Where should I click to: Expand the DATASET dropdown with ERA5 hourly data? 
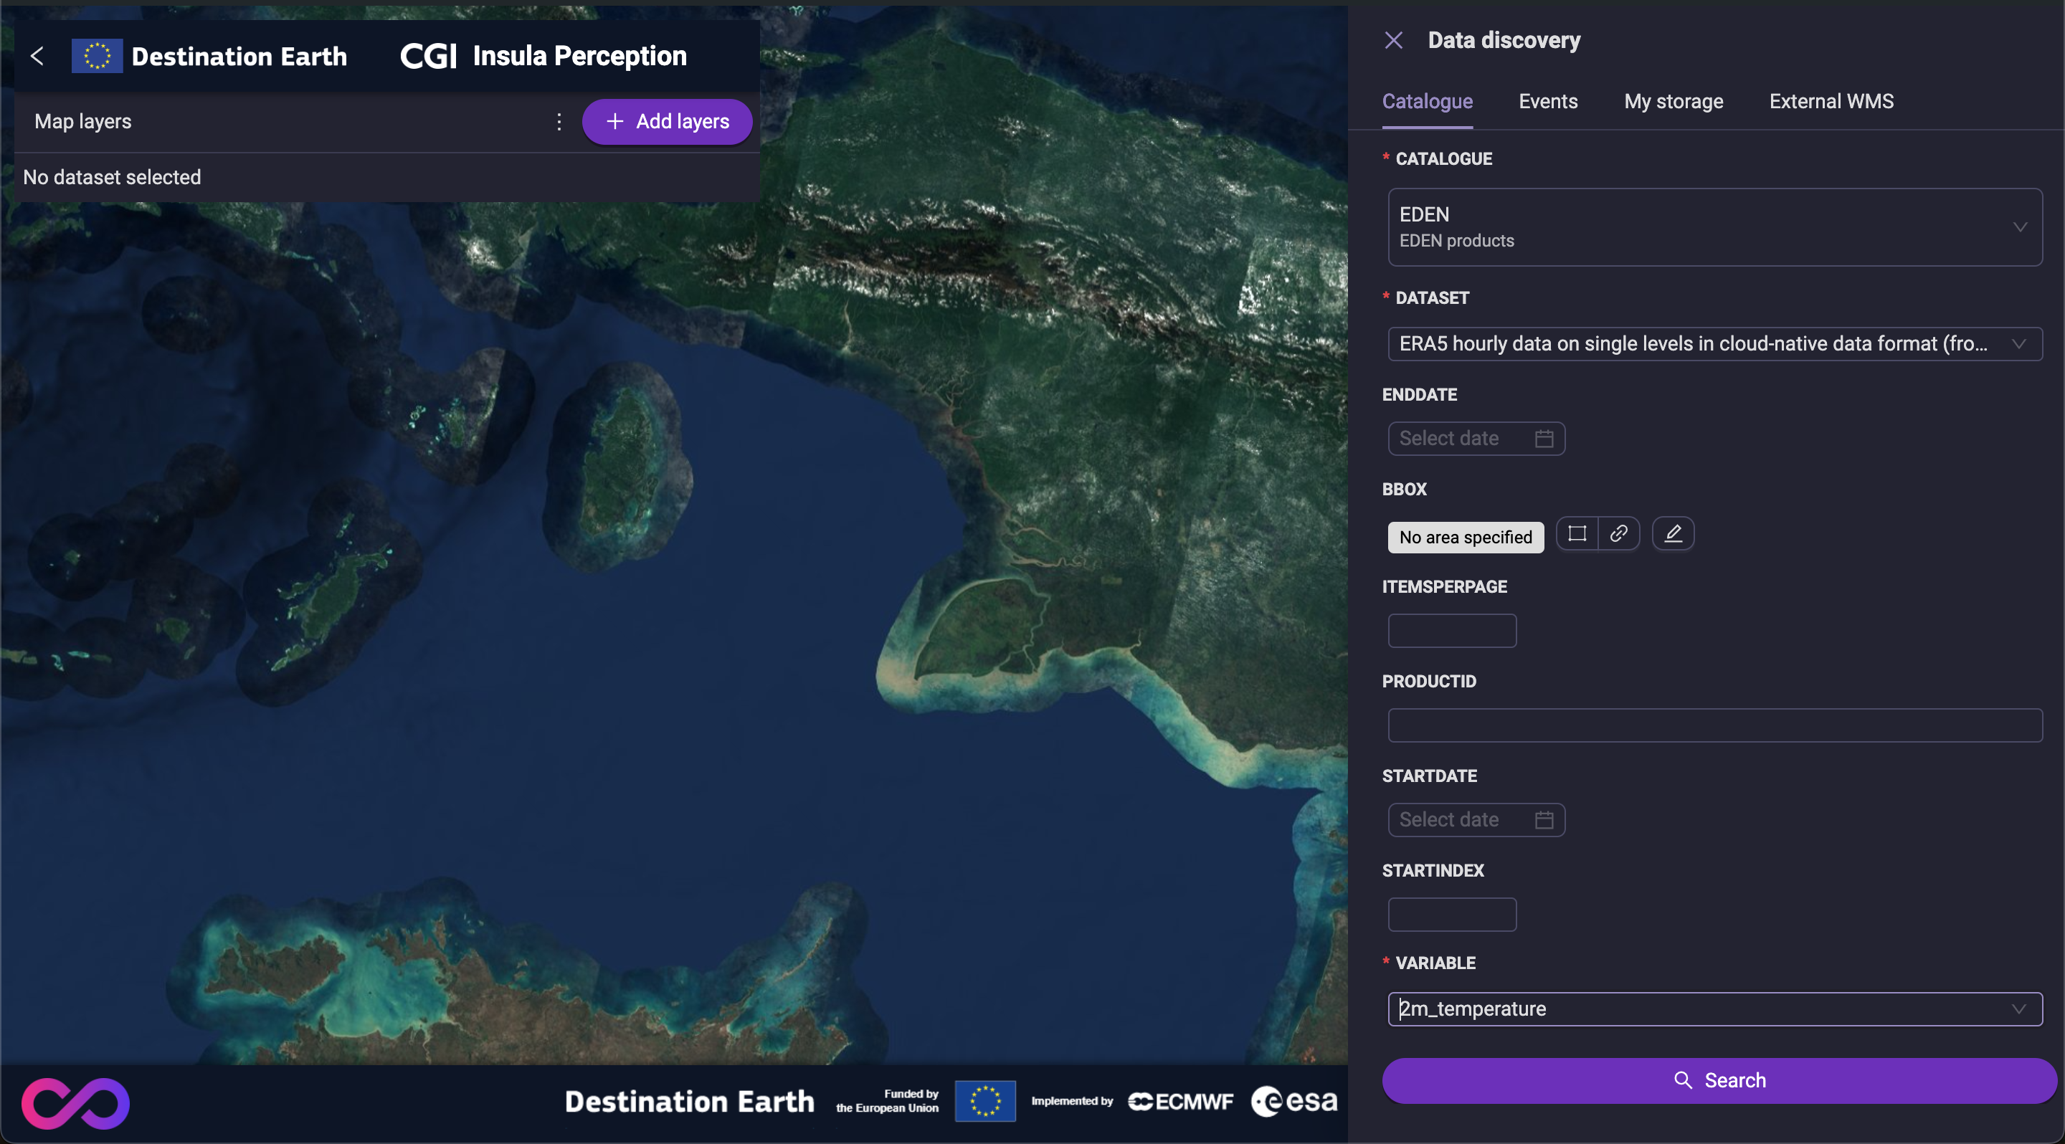[1714, 345]
